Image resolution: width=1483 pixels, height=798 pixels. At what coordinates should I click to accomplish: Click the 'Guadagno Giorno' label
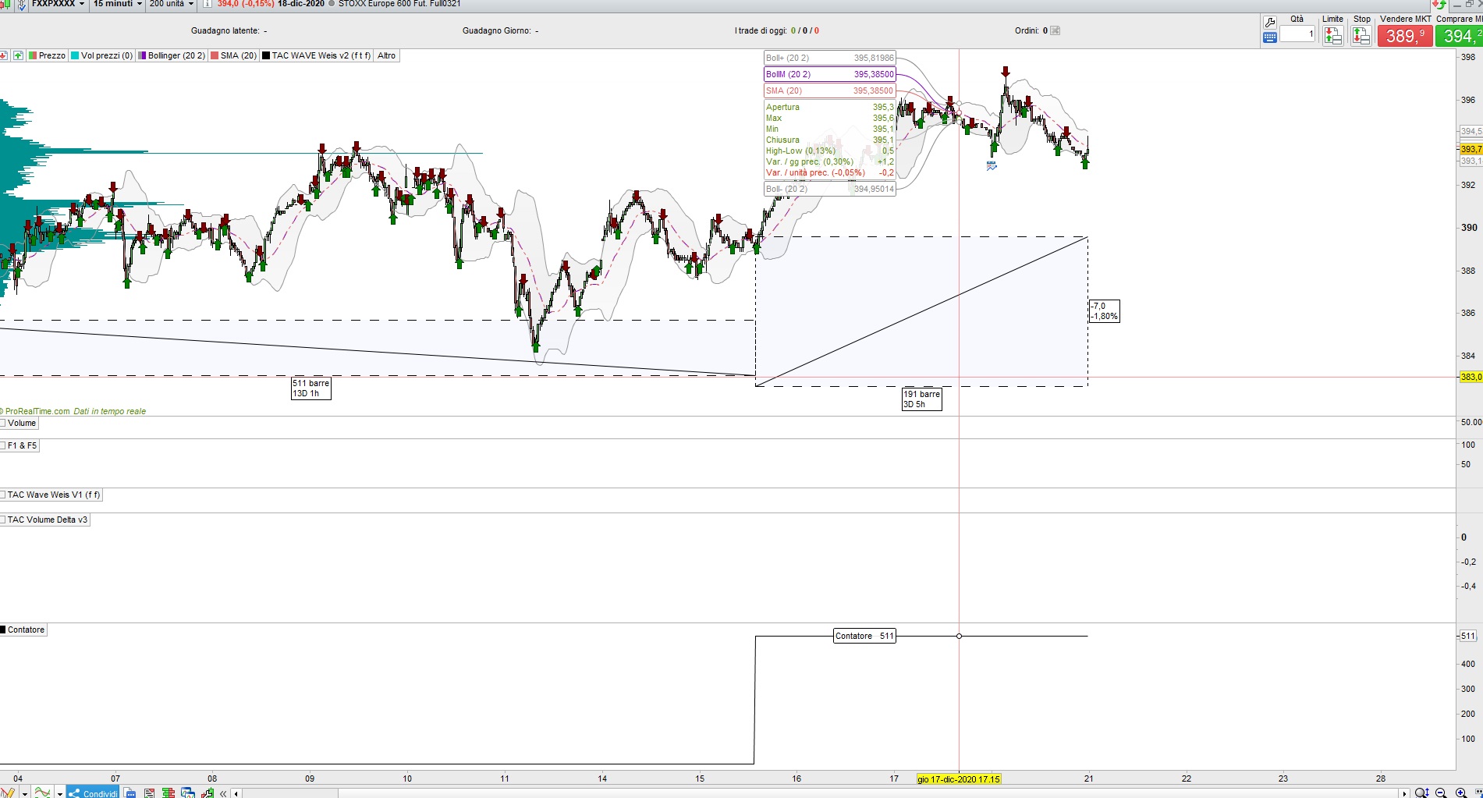click(x=497, y=30)
